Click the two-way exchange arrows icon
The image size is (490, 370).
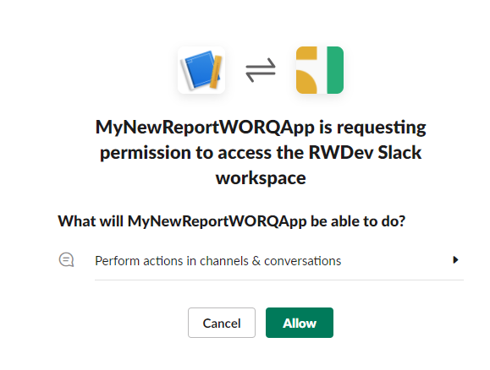(261, 70)
